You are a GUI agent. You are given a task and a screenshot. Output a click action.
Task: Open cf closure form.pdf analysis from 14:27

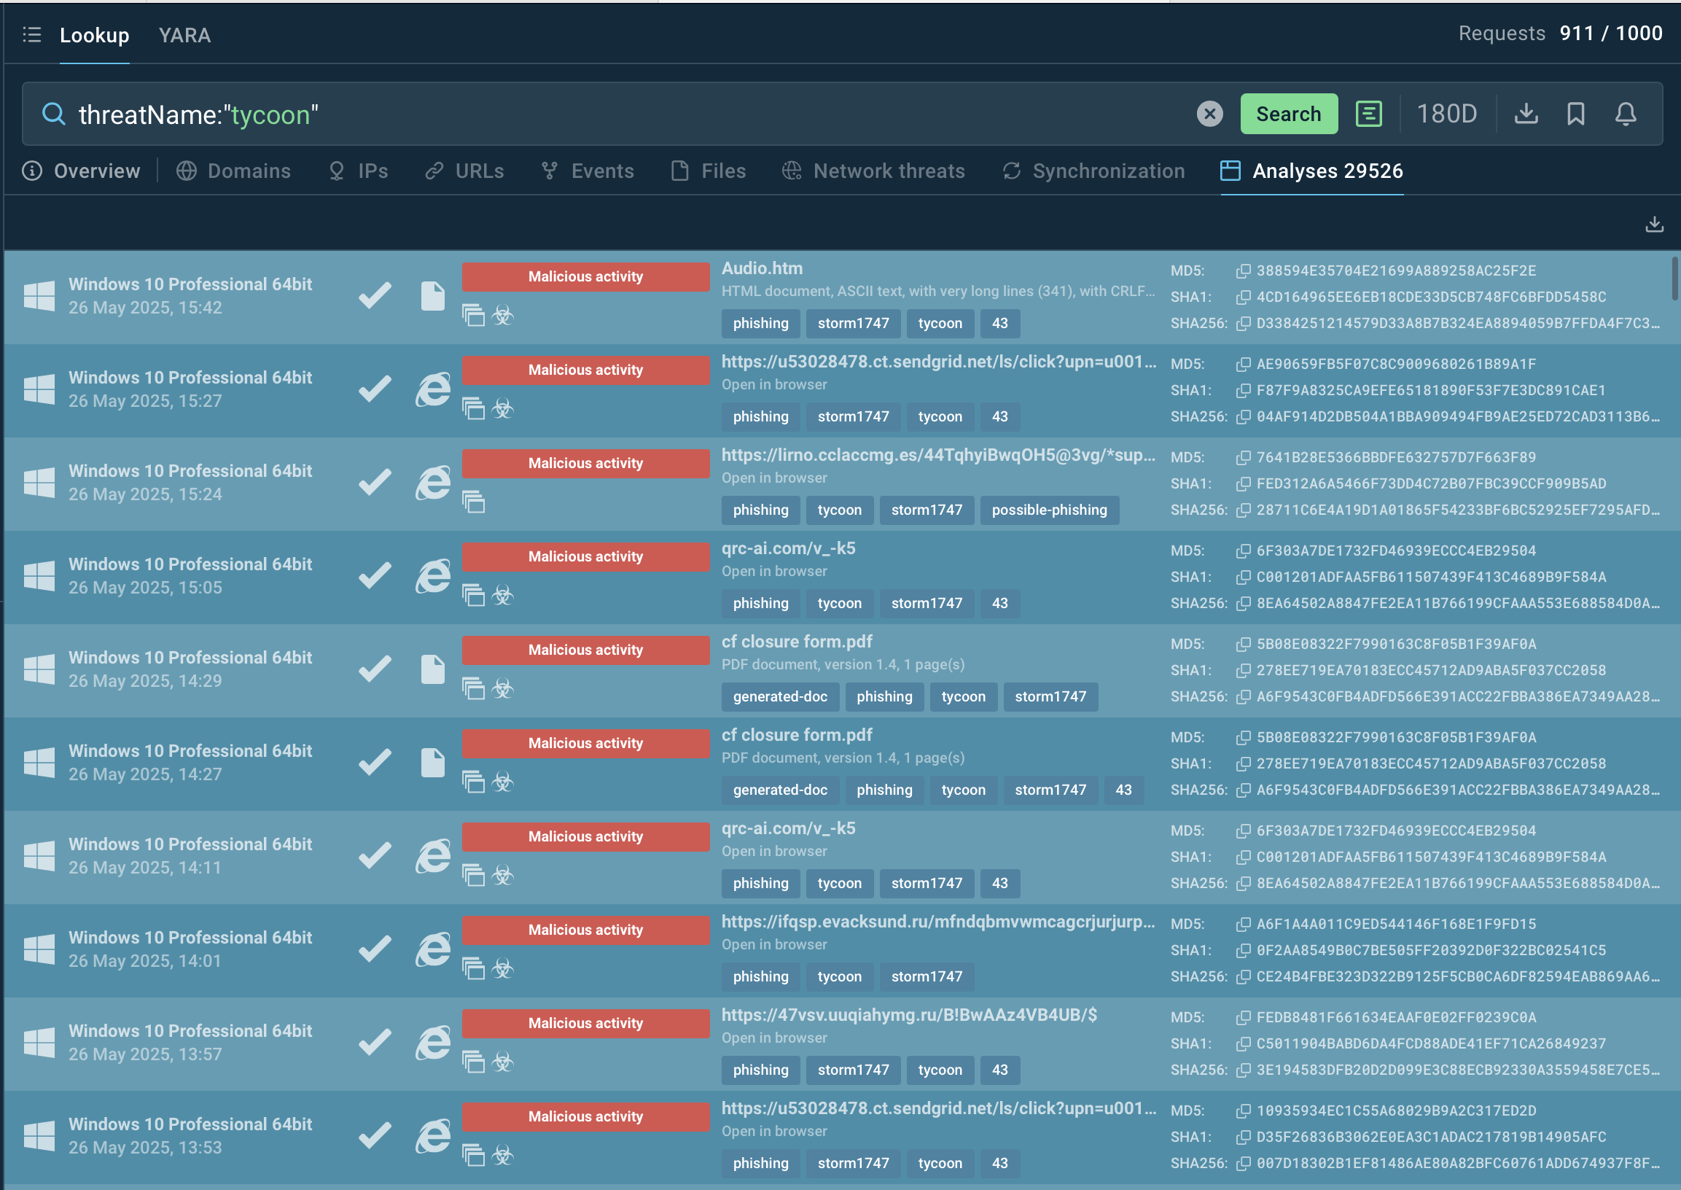click(x=796, y=735)
